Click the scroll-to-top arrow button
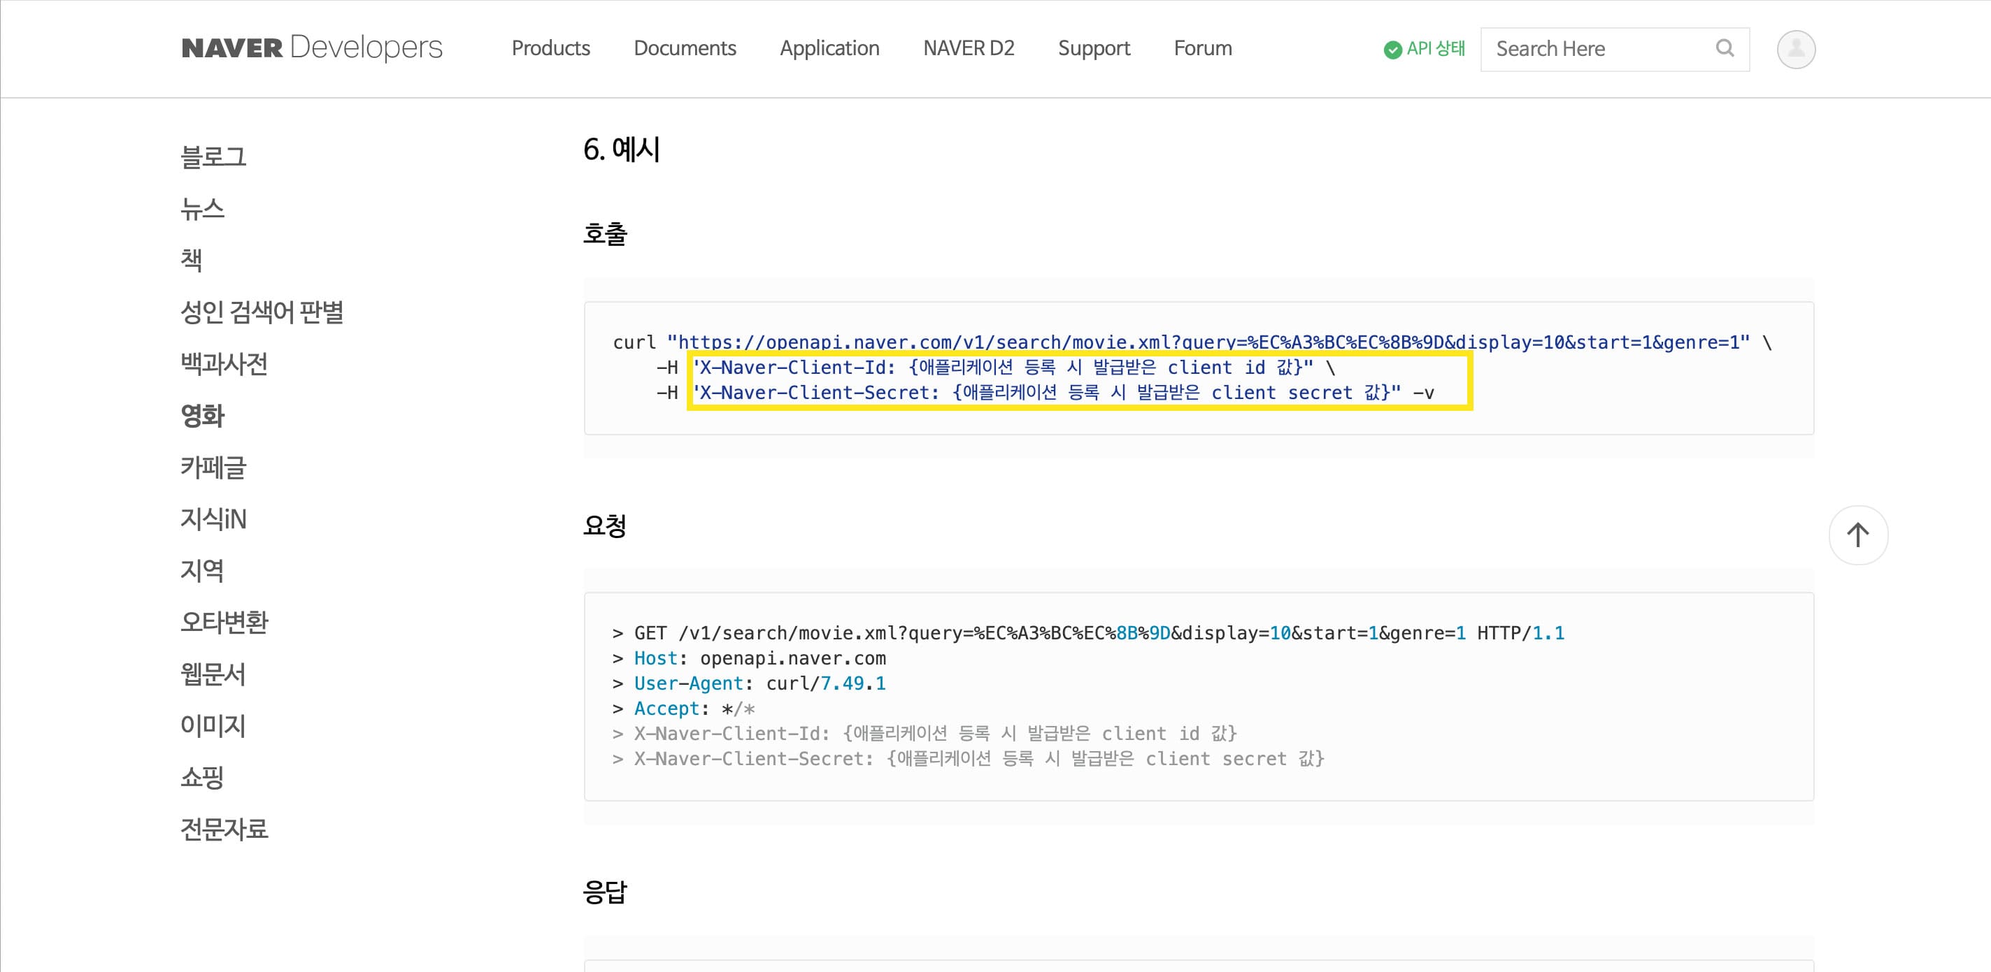Image resolution: width=1991 pixels, height=972 pixels. point(1857,535)
